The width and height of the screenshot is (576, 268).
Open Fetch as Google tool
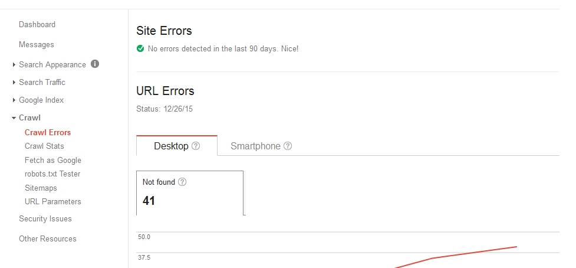(x=53, y=161)
